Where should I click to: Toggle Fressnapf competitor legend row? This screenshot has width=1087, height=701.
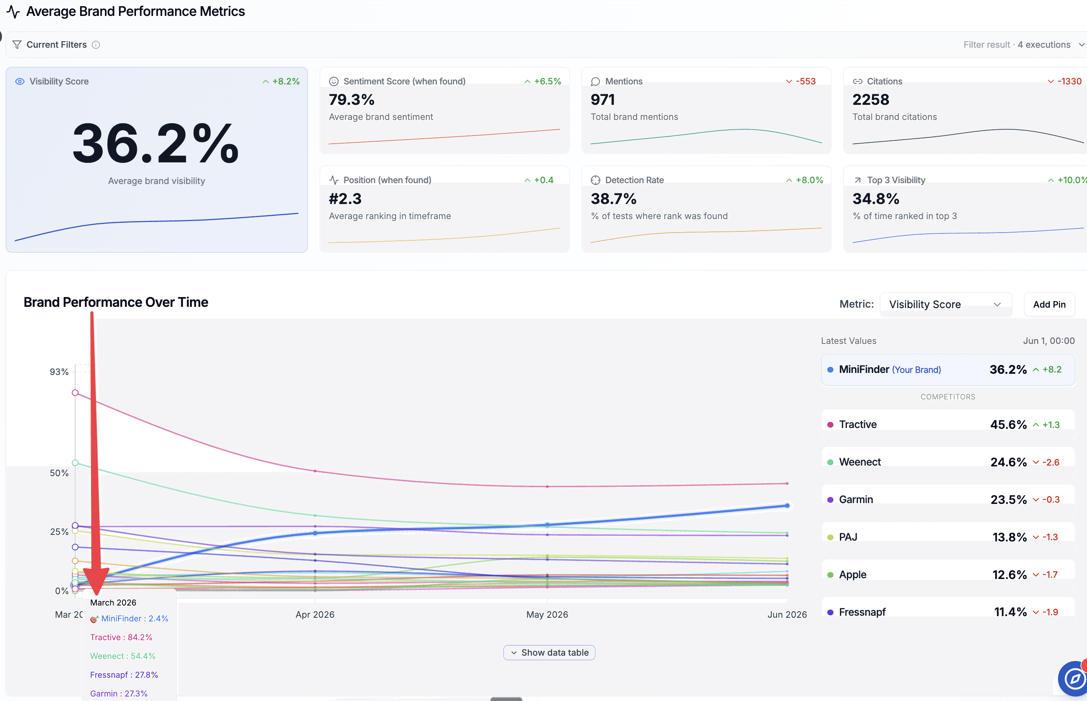pos(948,612)
